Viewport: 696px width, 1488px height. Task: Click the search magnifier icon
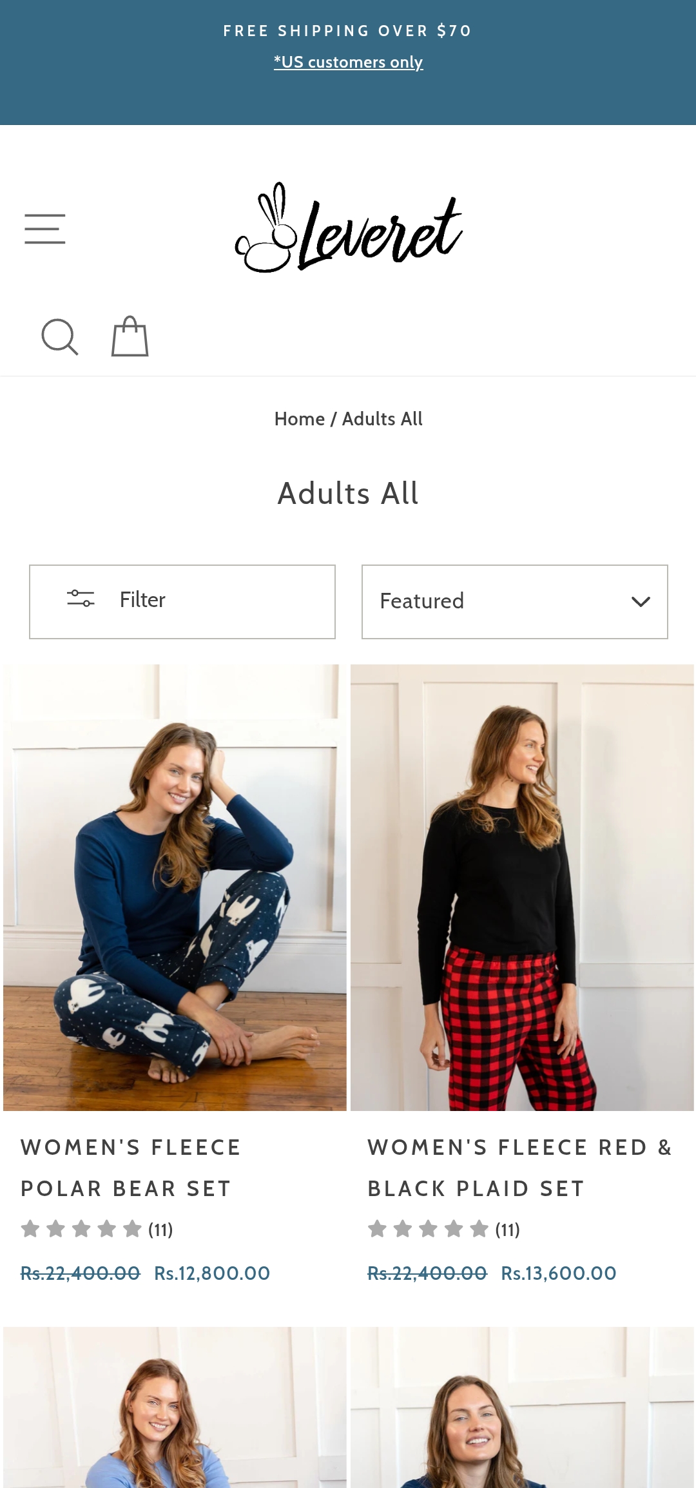(59, 337)
